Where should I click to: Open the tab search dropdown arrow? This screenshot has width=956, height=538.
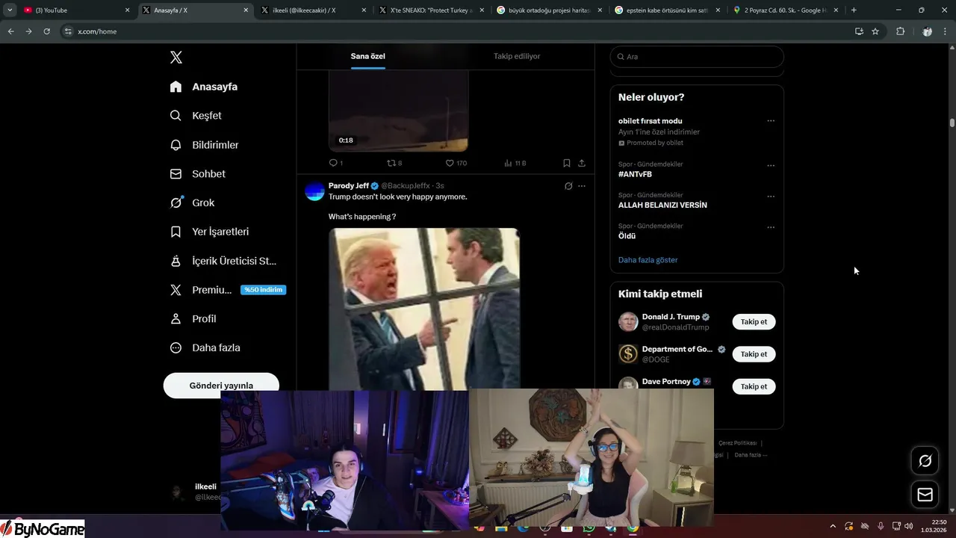pos(10,10)
